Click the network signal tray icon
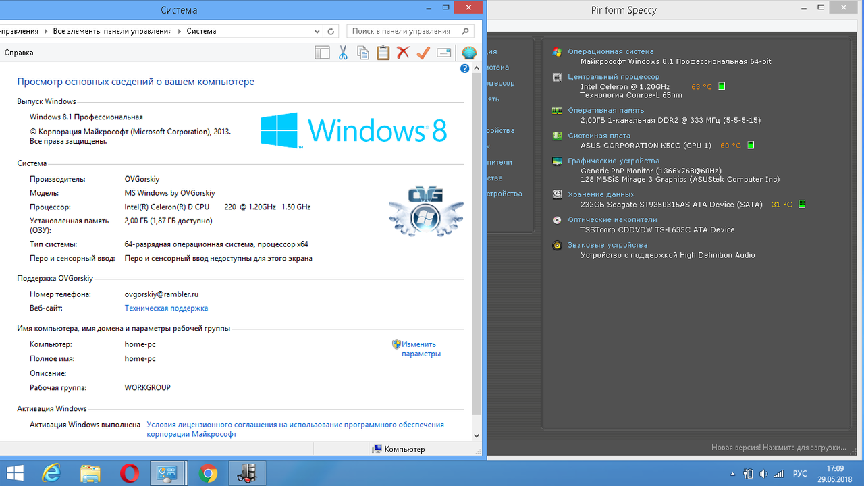The height and width of the screenshot is (486, 864). [x=778, y=474]
